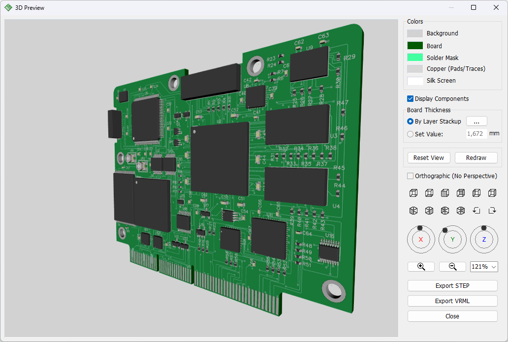Screen dimensions: 508x342
Task: Open the 121% zoom level dropdown
Action: (484, 267)
